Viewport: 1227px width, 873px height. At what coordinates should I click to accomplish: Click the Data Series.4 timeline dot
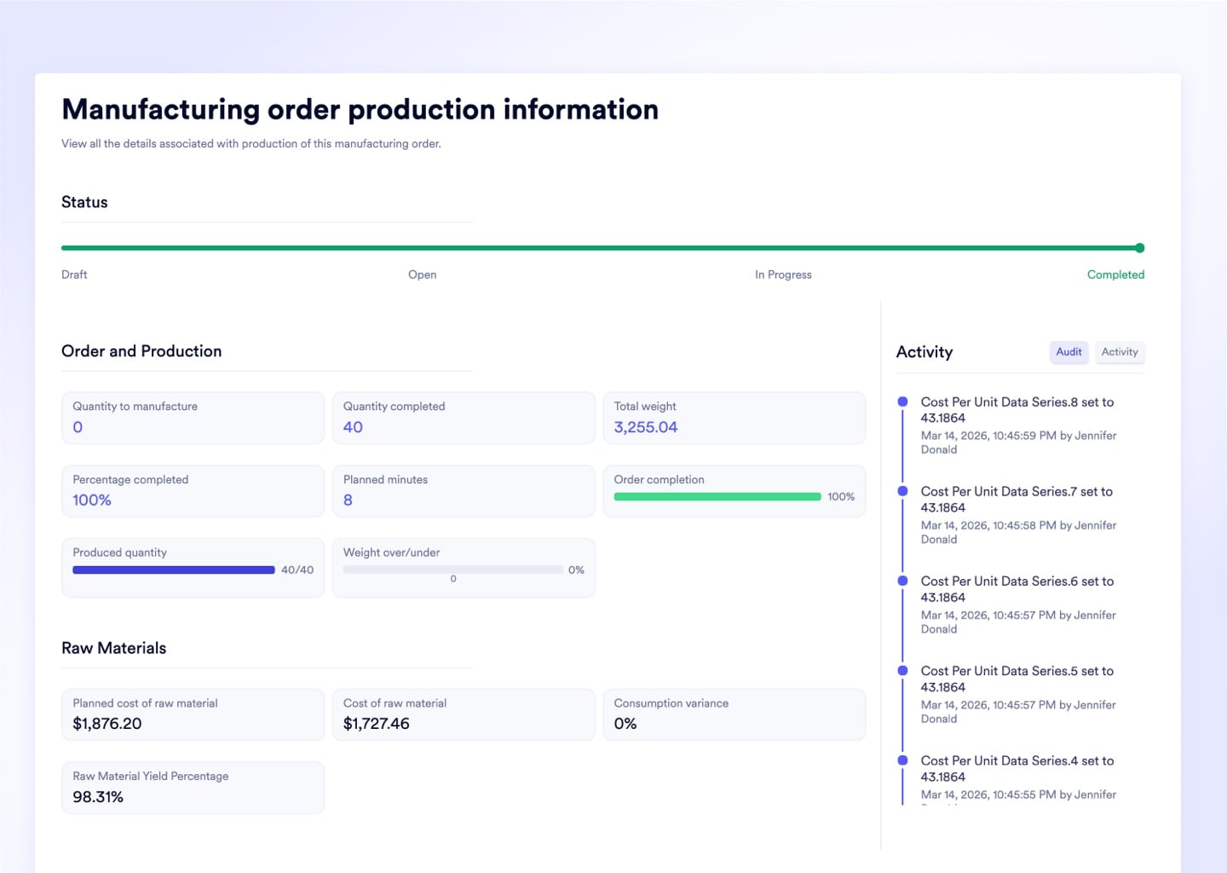point(902,760)
